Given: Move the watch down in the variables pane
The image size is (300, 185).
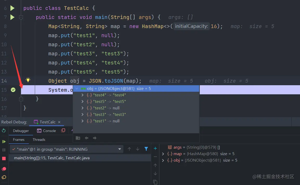Looking at the screenshot, I should [155, 174].
